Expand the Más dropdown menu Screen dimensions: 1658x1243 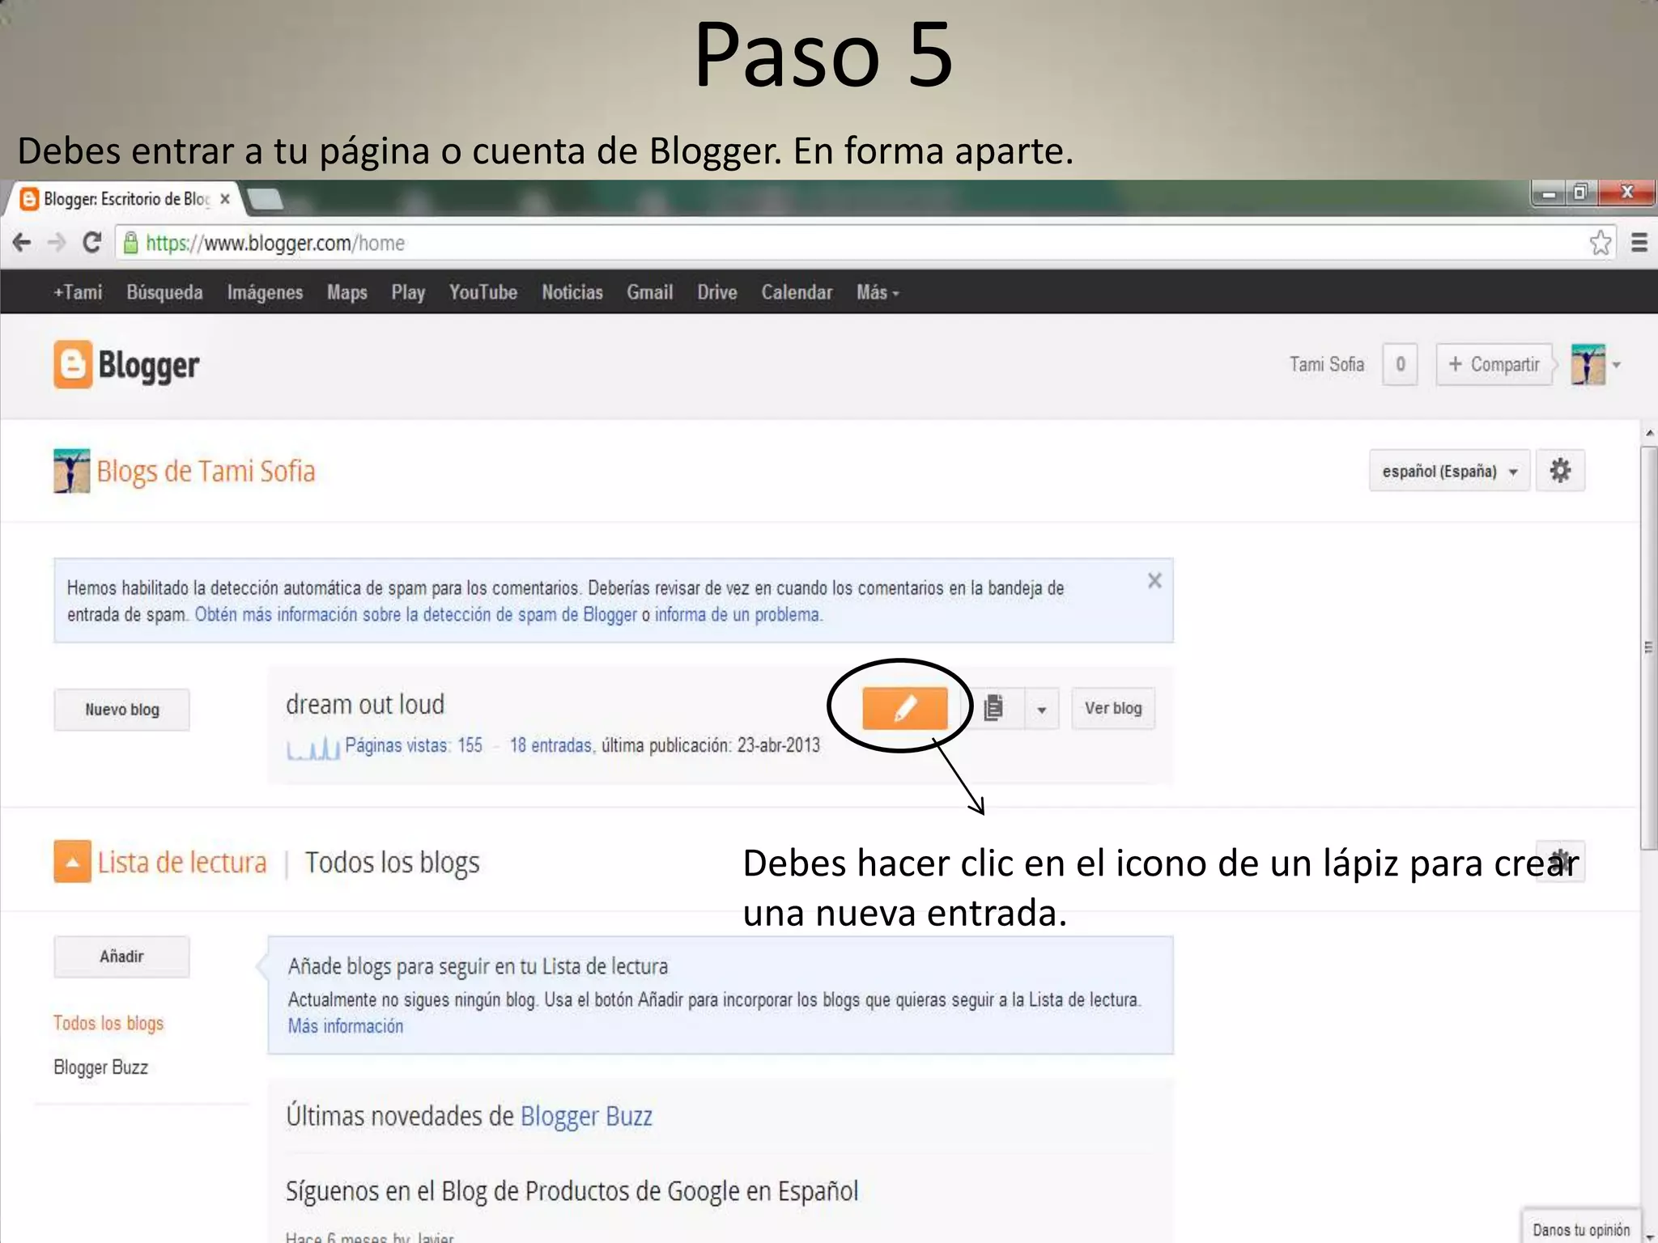(x=878, y=292)
